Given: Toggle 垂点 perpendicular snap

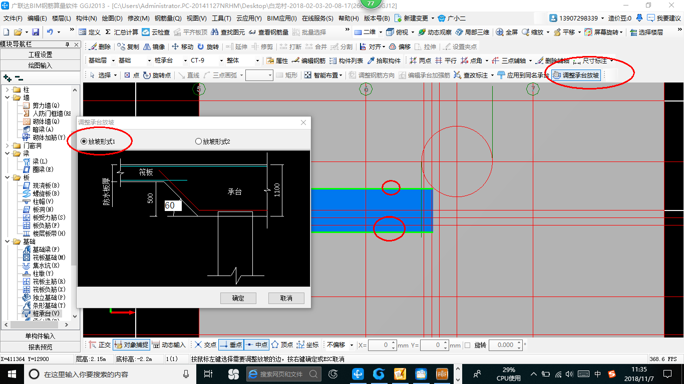Looking at the screenshot, I should [230, 344].
